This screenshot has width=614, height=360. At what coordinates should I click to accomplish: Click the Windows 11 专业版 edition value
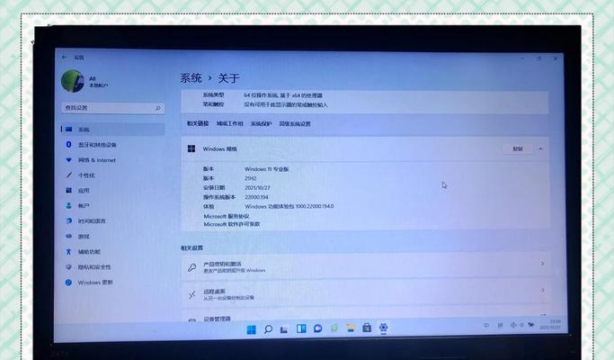[x=267, y=169]
